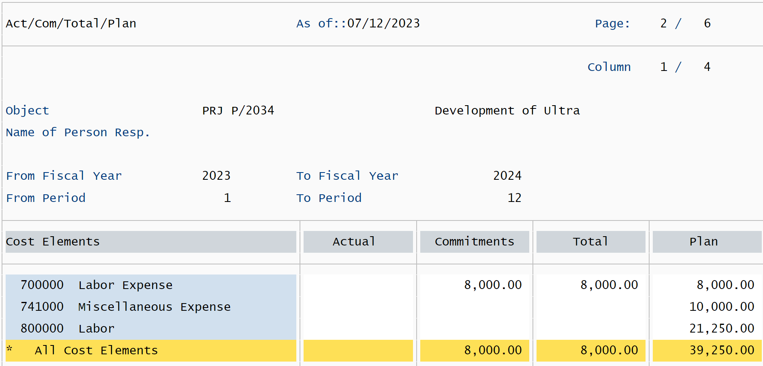Image resolution: width=763 pixels, height=366 pixels.
Task: Click Labor Expense commitments value 8,000.00
Action: click(x=493, y=285)
